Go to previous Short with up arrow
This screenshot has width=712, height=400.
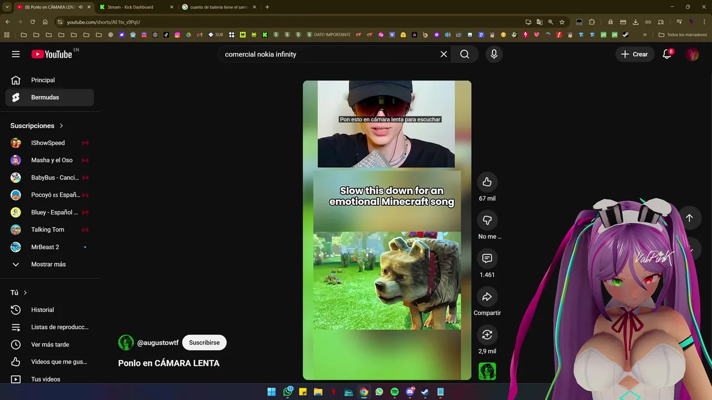click(689, 218)
